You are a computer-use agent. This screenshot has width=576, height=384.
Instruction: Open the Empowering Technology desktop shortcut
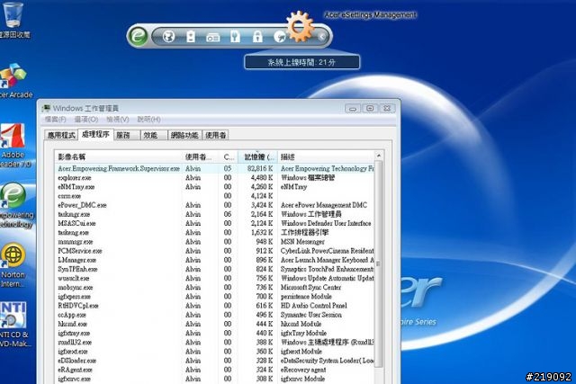click(14, 206)
